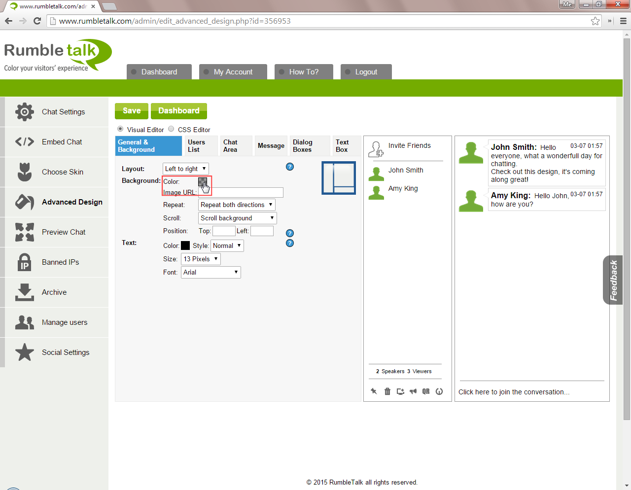631x490 pixels.
Task: Click the Social Settings star icon
Action: click(25, 352)
